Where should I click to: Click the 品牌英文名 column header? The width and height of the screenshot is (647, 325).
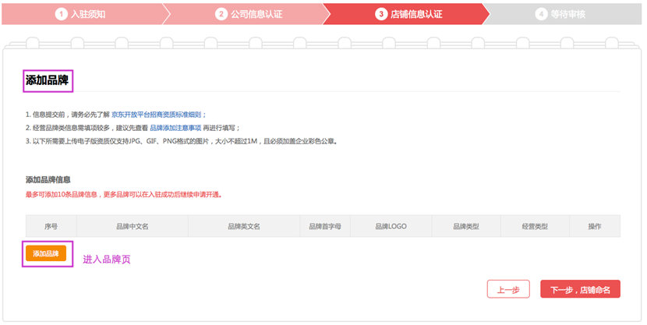pyautogui.click(x=244, y=226)
